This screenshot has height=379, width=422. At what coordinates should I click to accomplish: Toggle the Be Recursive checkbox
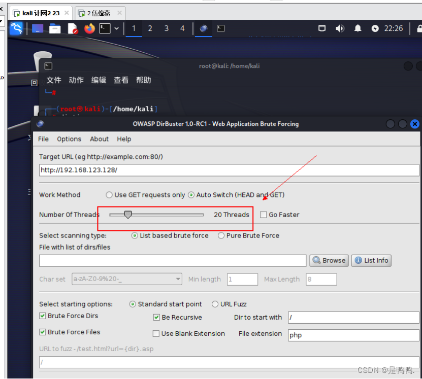(x=156, y=318)
